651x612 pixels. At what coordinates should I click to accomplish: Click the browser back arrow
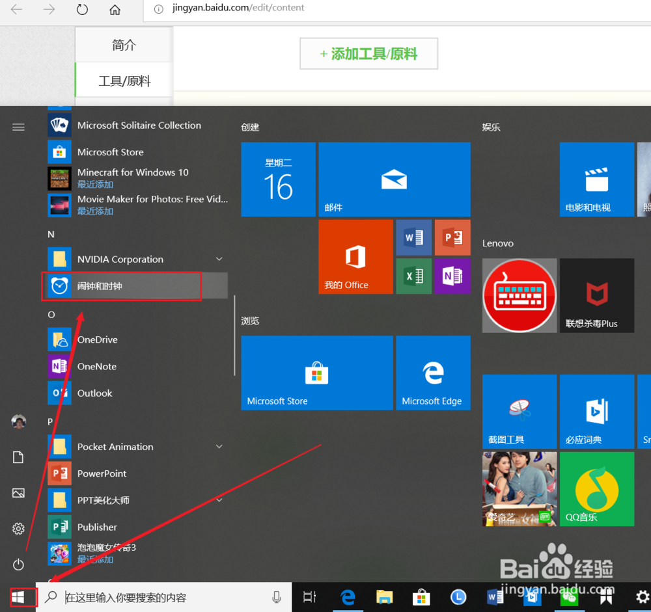click(x=16, y=9)
